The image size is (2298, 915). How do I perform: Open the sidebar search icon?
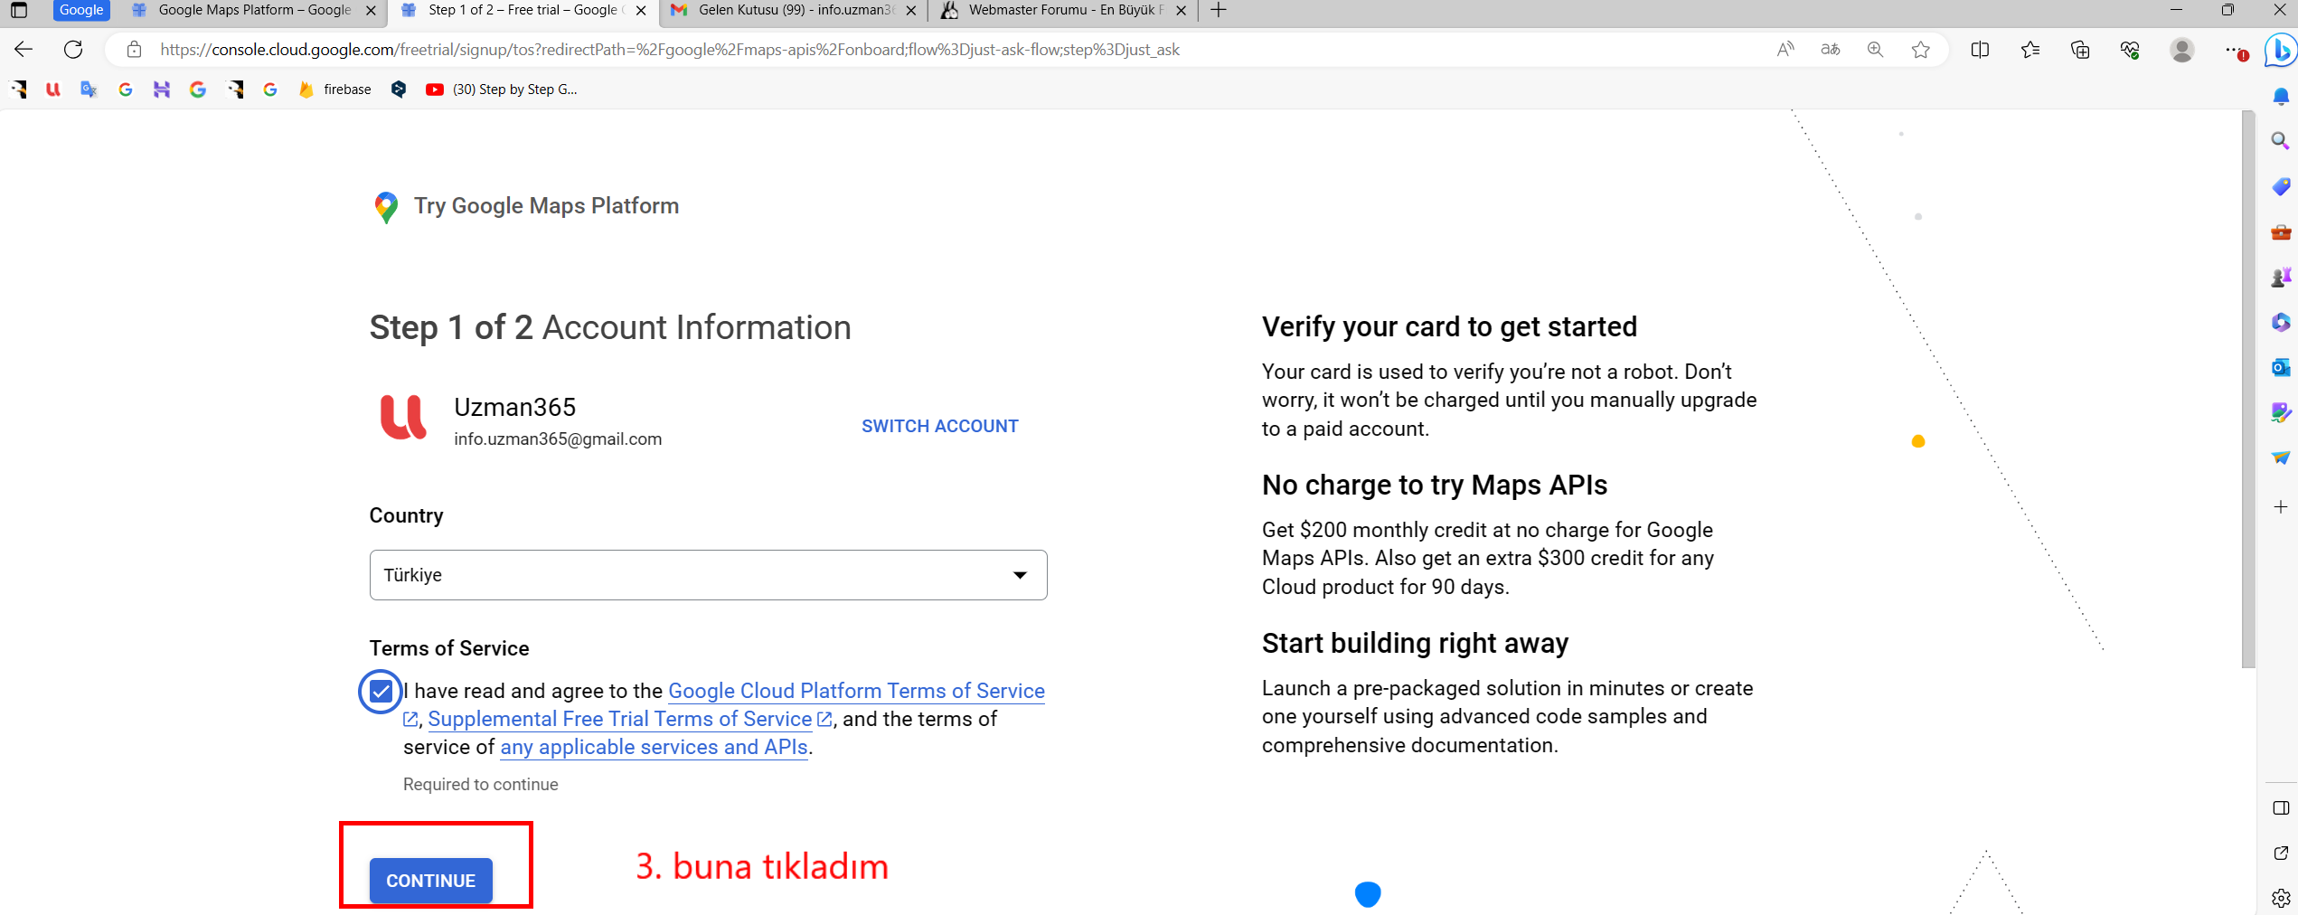pos(2281,141)
